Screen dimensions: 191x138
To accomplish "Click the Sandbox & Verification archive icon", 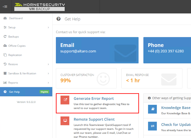I will [x=5, y=73].
